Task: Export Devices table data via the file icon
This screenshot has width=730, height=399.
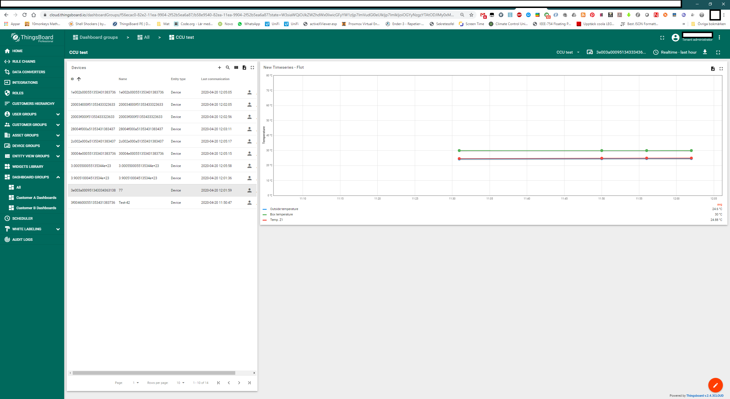Action: point(244,68)
